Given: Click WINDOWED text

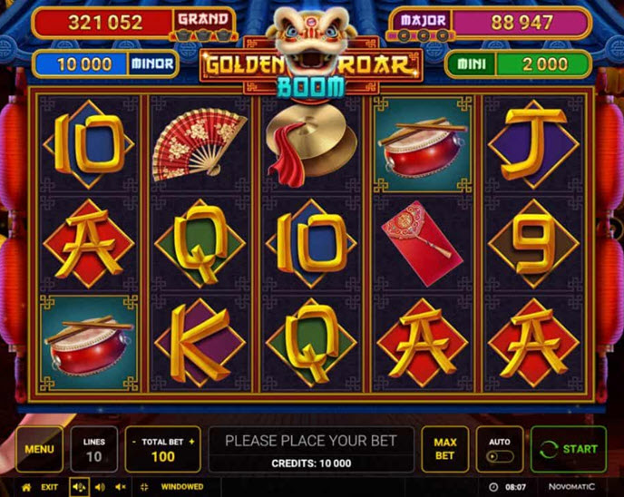Looking at the screenshot, I should [182, 487].
